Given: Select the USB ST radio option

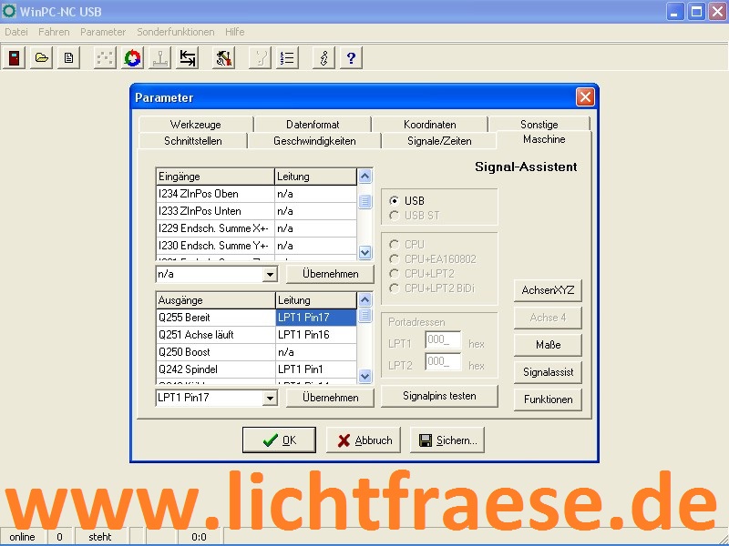Looking at the screenshot, I should coord(395,216).
